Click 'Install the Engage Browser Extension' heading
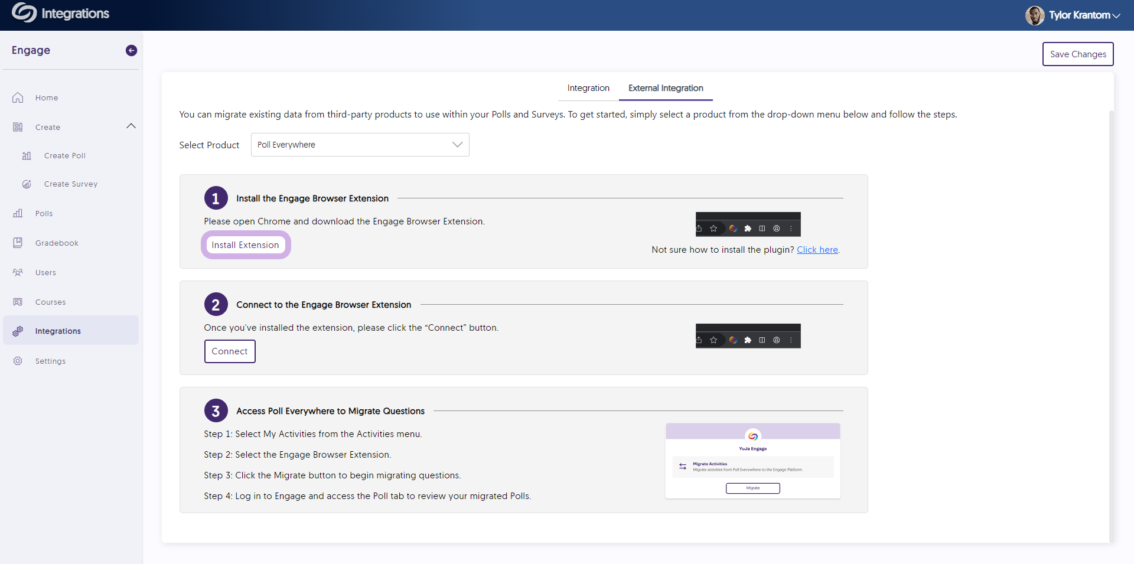 pyautogui.click(x=312, y=198)
